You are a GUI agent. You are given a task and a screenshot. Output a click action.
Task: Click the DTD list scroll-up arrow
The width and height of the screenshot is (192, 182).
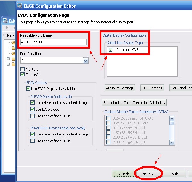[172, 118]
